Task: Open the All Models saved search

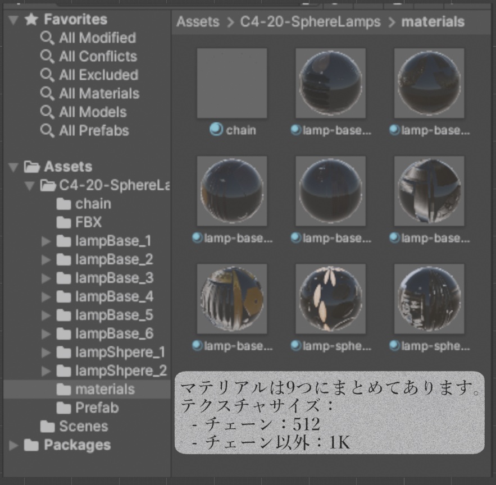Action: (93, 112)
